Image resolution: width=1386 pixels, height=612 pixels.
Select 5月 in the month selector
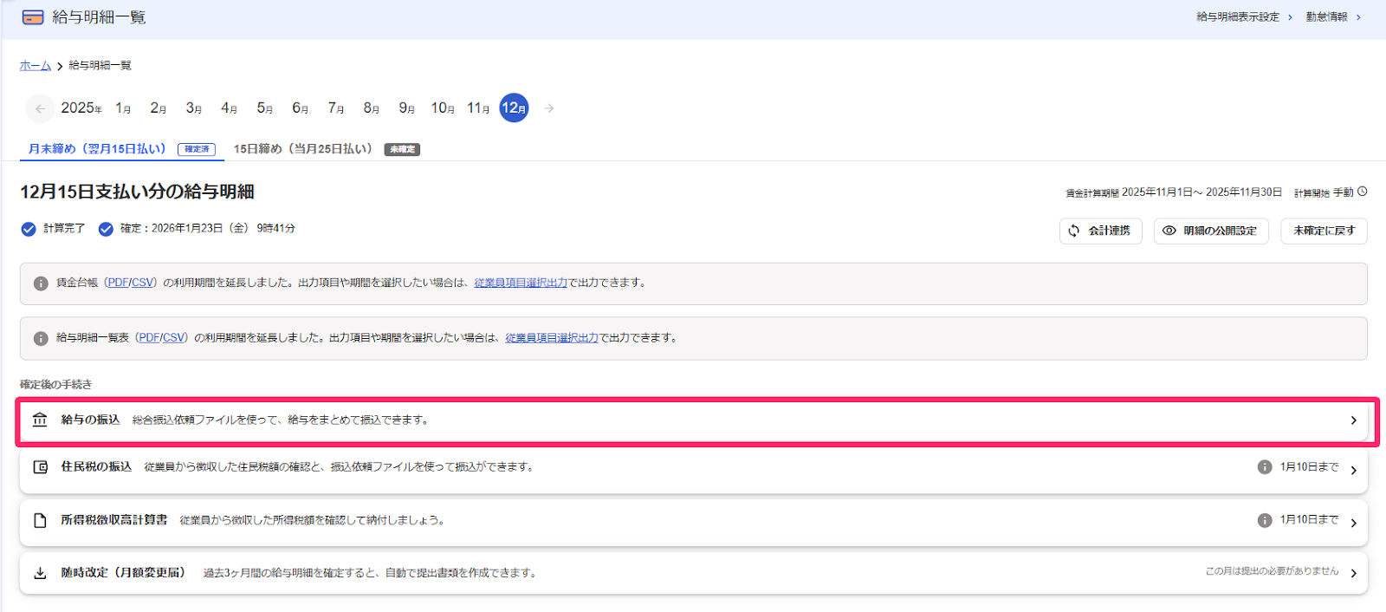pos(265,108)
